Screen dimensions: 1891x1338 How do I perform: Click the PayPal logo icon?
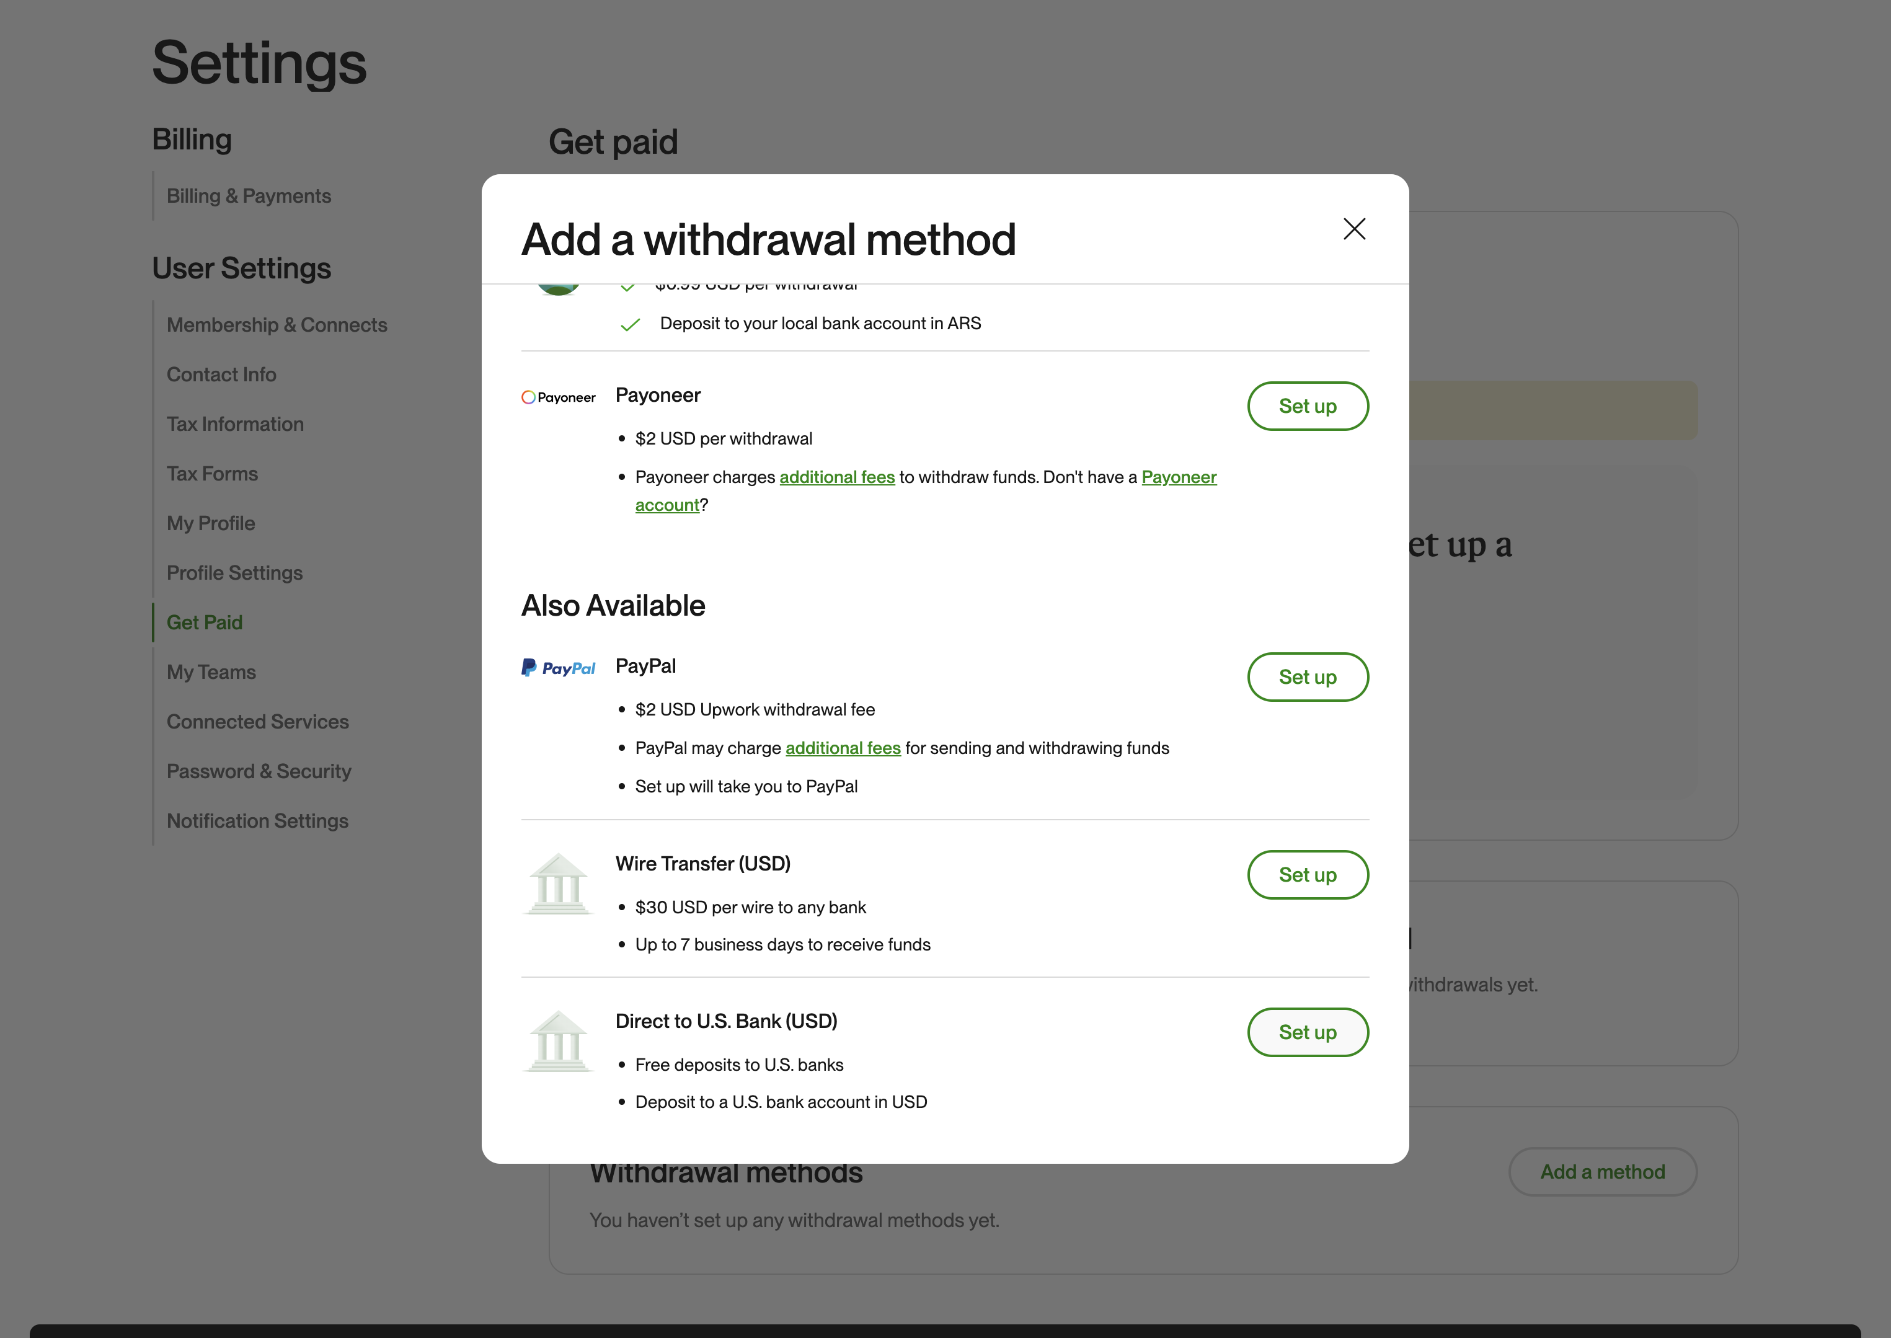(x=558, y=667)
